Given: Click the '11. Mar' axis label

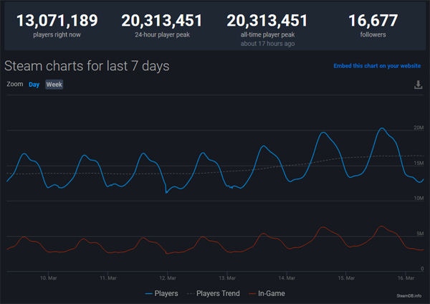Looking at the screenshot, I should coord(108,278).
